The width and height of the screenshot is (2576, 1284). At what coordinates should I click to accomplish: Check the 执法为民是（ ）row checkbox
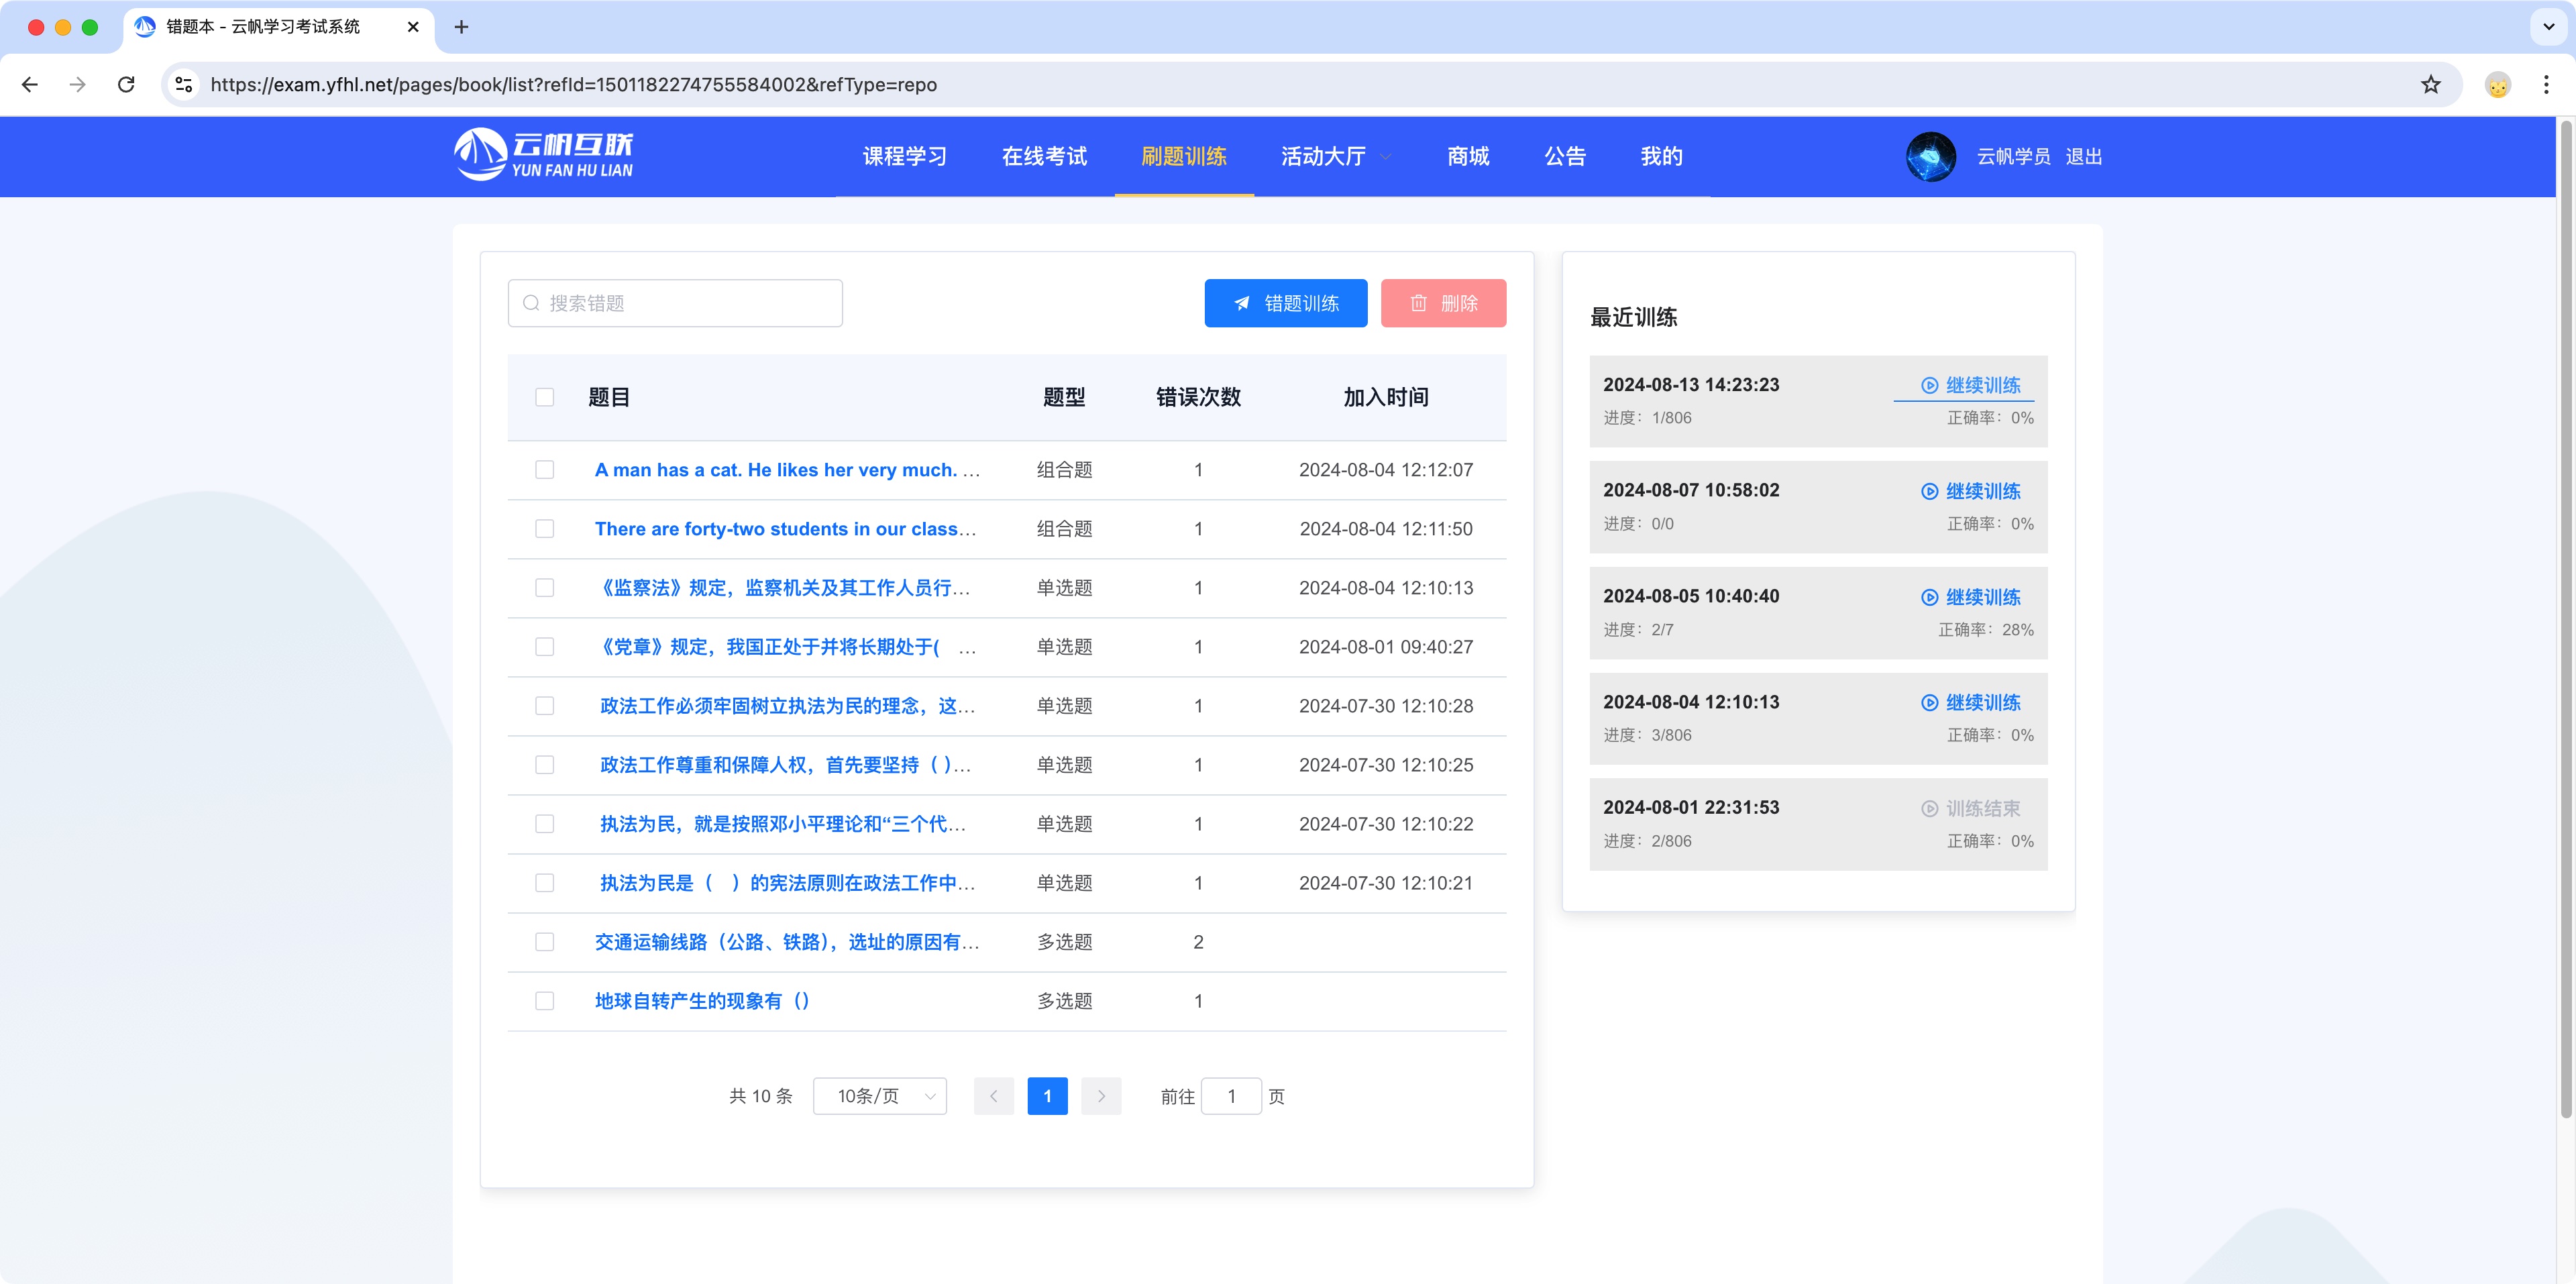pos(544,883)
